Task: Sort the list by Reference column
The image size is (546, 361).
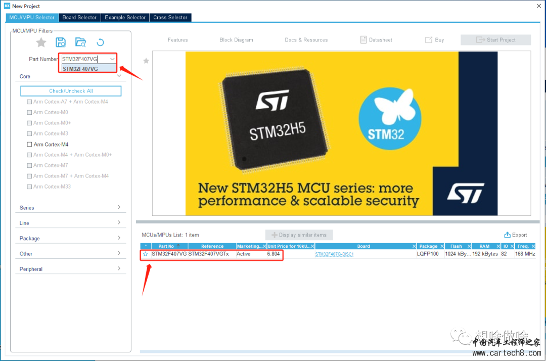Action: (x=212, y=246)
